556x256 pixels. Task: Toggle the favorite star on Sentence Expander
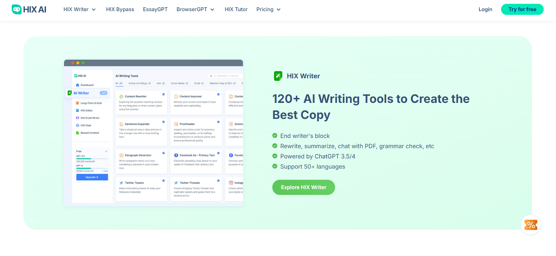tap(163, 122)
